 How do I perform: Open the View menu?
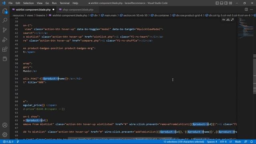(x=40, y=3)
